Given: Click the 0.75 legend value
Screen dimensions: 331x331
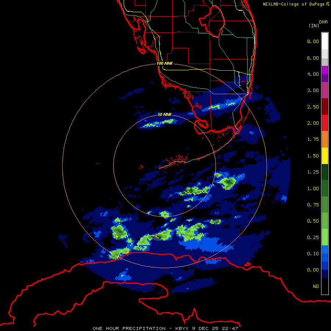Looking at the screenshot, I should [313, 205].
